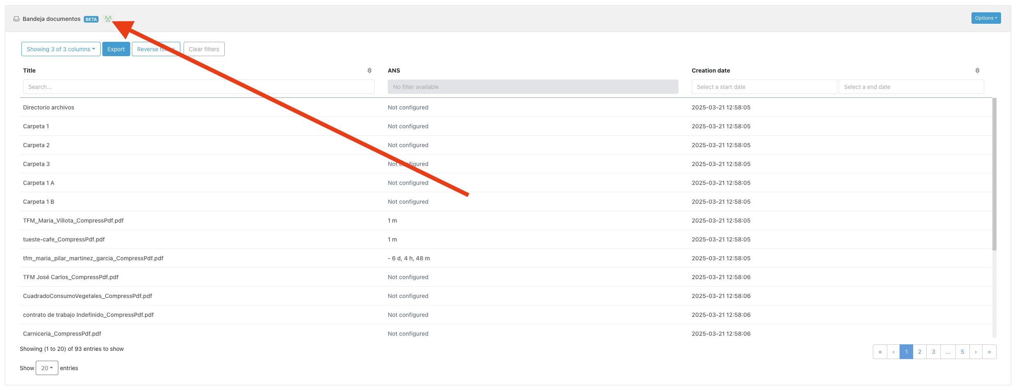Click the Export button

point(116,49)
